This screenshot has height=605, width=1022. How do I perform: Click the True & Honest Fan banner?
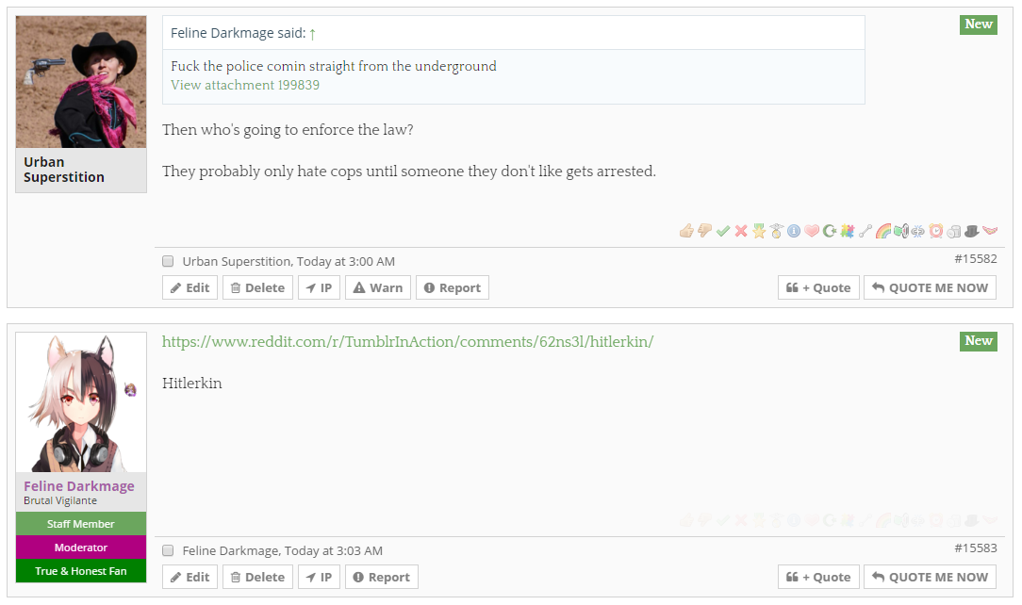(81, 570)
